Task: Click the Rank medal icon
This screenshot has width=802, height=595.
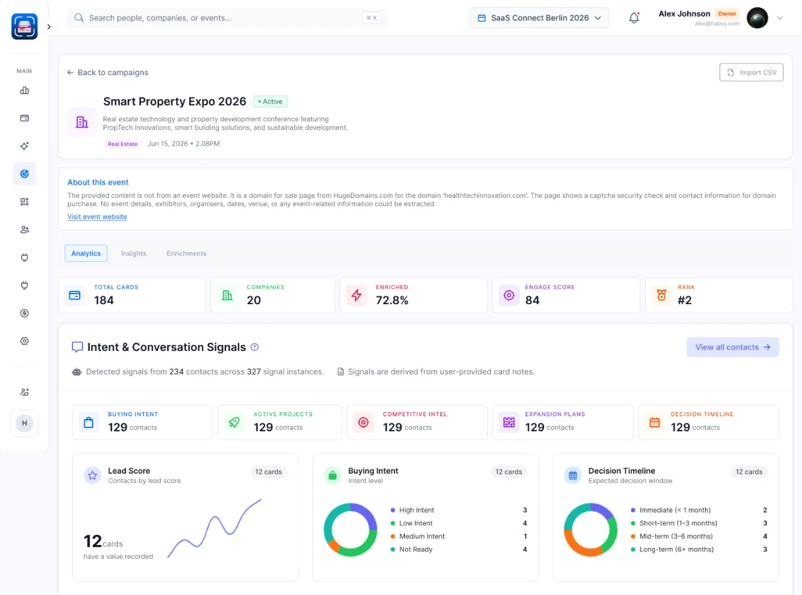Action: coord(662,296)
